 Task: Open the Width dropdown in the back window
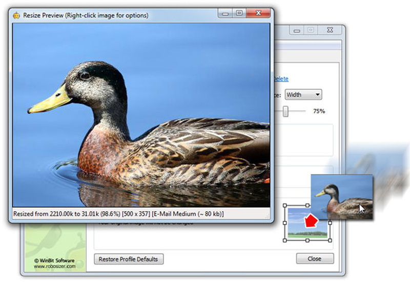[303, 95]
